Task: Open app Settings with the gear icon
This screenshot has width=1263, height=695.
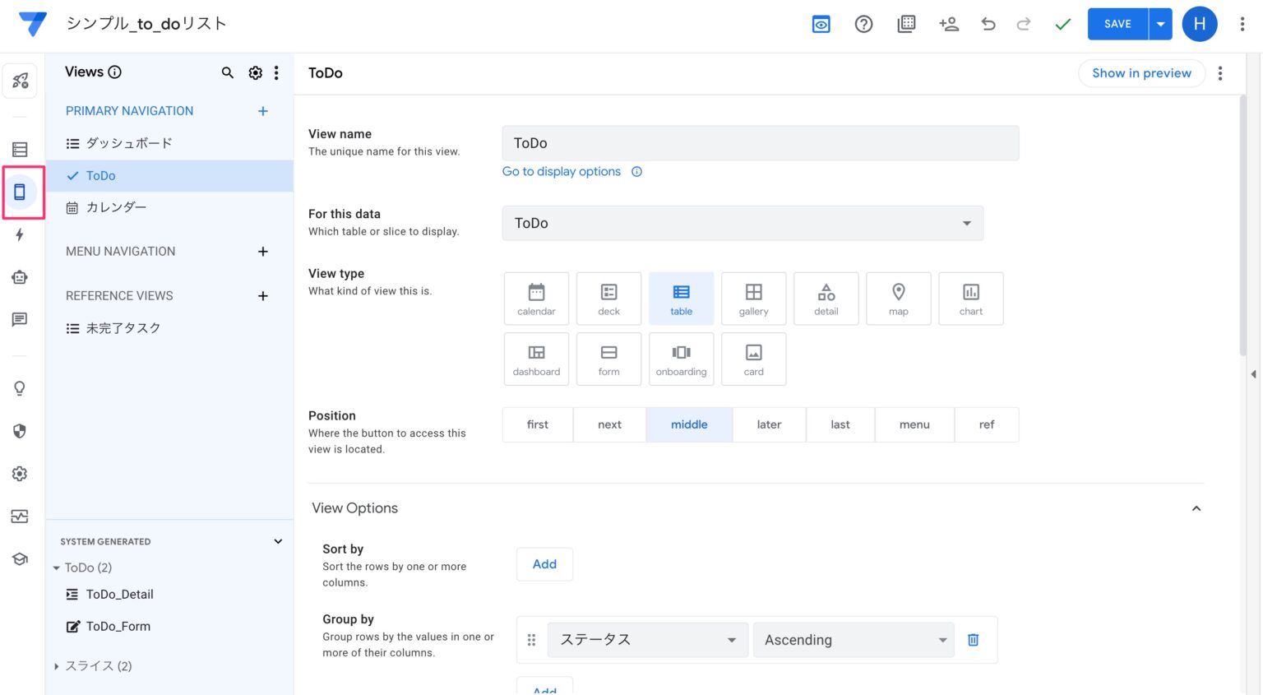Action: (x=20, y=473)
